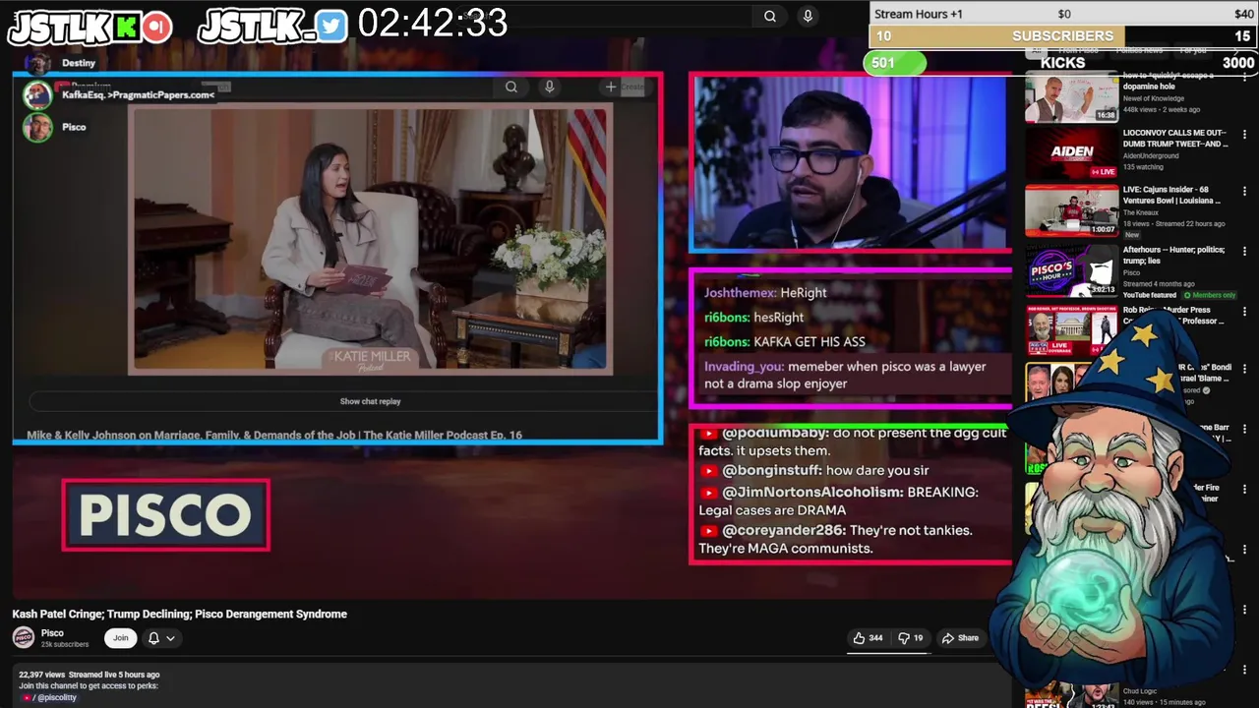Click the search icon inside the embedded video

pyautogui.click(x=511, y=87)
